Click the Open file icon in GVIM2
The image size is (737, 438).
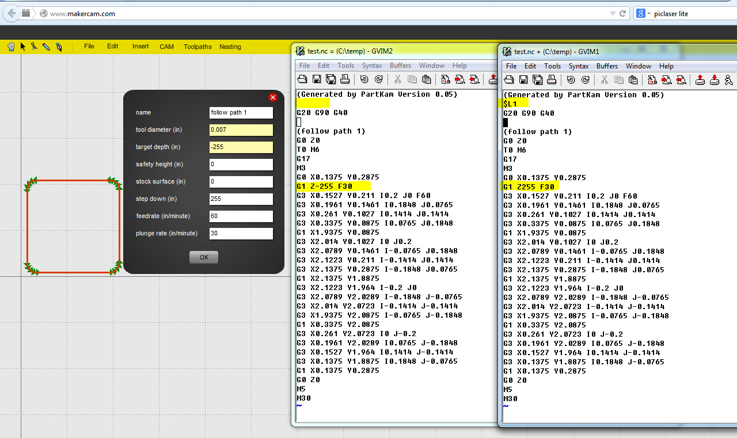click(302, 79)
